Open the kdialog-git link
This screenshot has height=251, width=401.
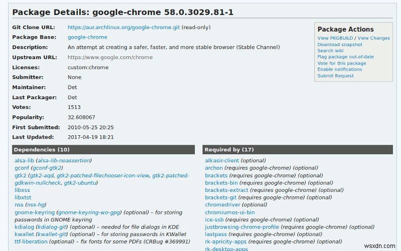coord(52,227)
